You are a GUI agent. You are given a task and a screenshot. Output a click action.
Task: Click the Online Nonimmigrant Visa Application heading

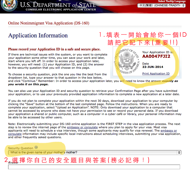(49, 23)
